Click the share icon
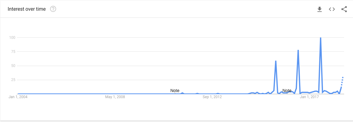The height and width of the screenshot is (122, 353). pos(344,9)
